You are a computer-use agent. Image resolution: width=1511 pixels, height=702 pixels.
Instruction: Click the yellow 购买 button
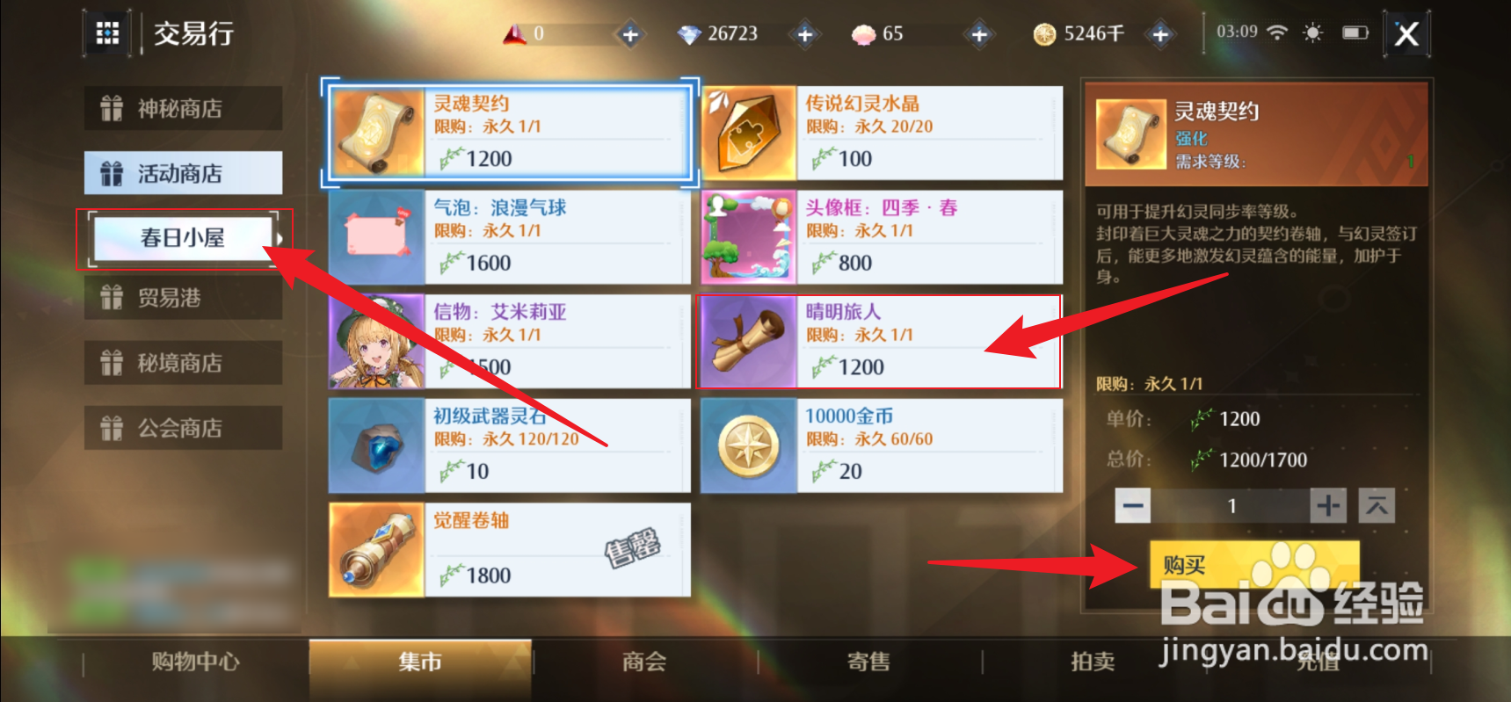click(1254, 565)
